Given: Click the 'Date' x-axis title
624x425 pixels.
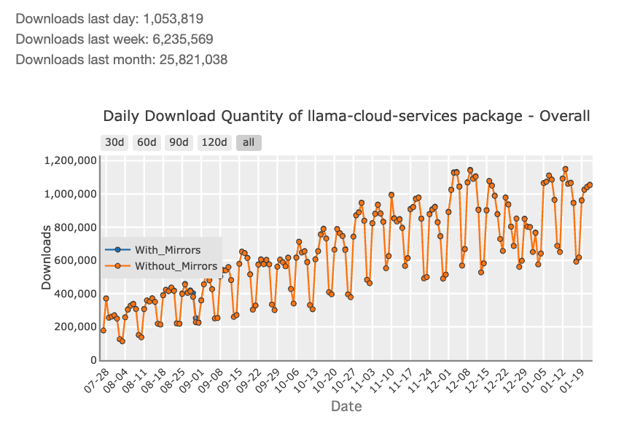Looking at the screenshot, I should point(346,406).
